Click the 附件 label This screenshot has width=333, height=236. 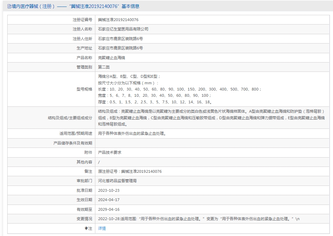pos(88,152)
